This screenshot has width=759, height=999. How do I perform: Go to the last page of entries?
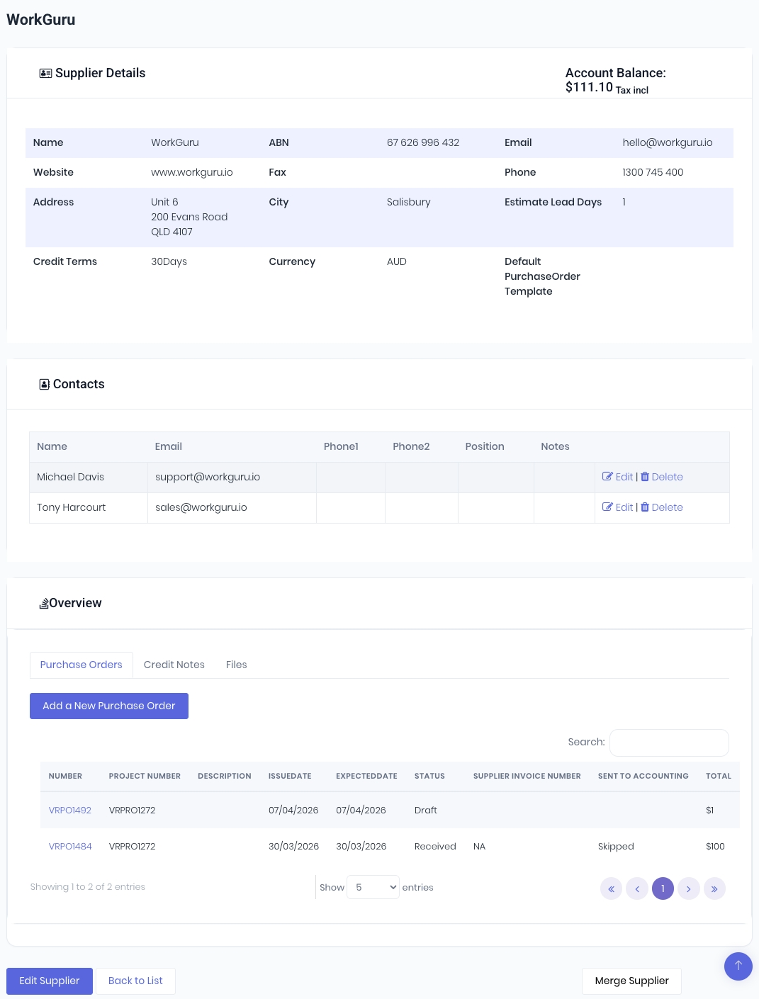[714, 888]
